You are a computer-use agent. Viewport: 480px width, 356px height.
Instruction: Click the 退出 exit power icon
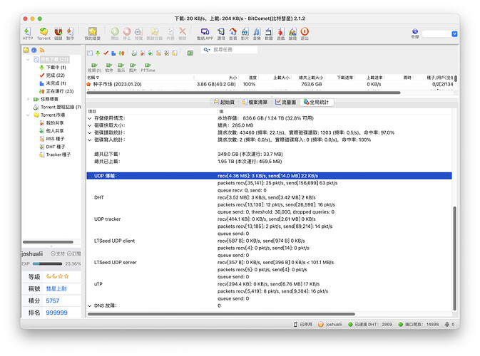coord(305,33)
